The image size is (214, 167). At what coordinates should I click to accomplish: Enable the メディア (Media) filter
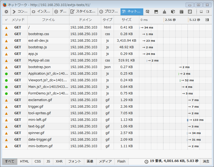[x=105, y=161]
